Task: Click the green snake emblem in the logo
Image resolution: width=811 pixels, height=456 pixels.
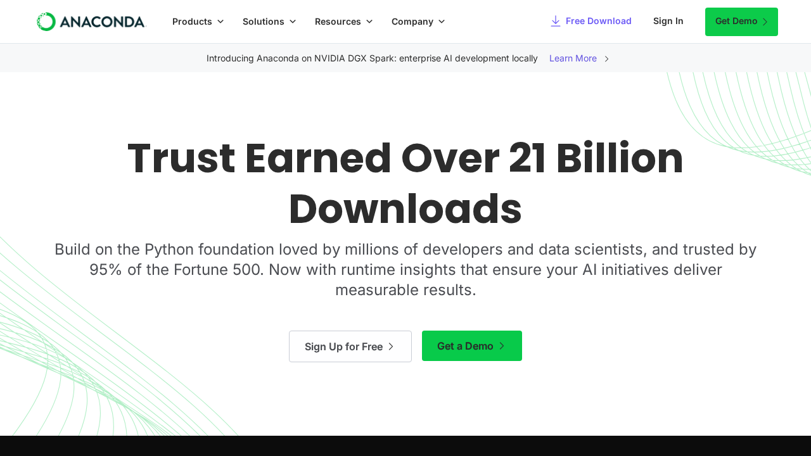Action: pyautogui.click(x=45, y=21)
